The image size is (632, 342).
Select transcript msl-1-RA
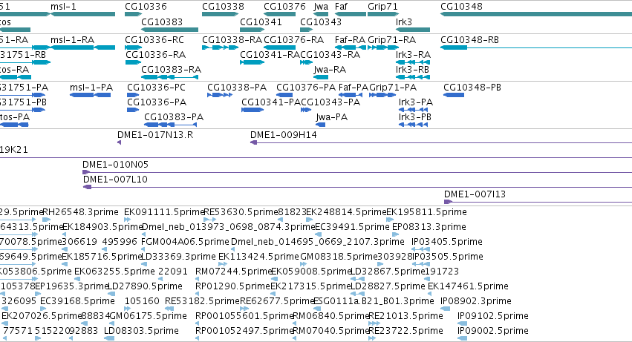(x=82, y=47)
